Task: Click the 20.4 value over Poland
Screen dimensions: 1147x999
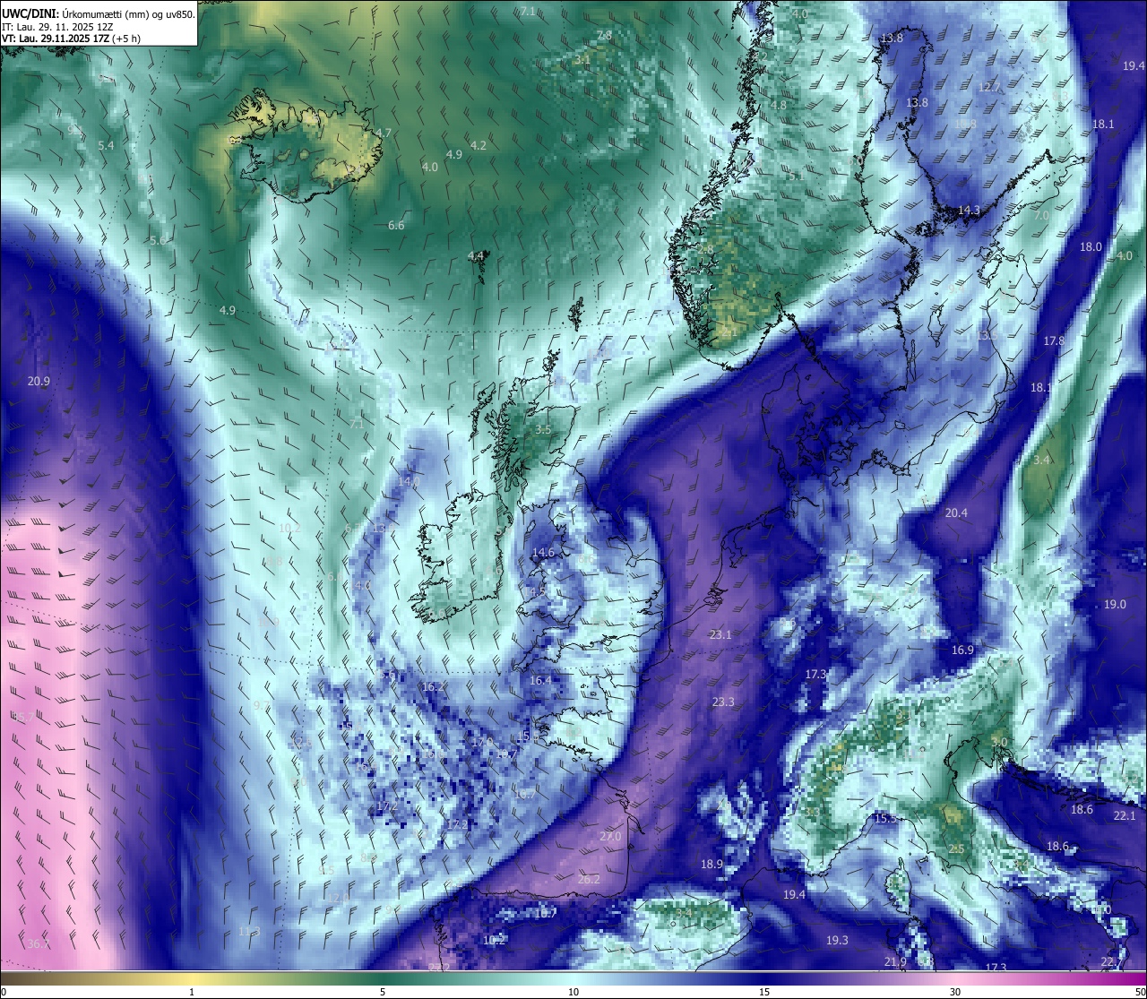Action: 956,512
